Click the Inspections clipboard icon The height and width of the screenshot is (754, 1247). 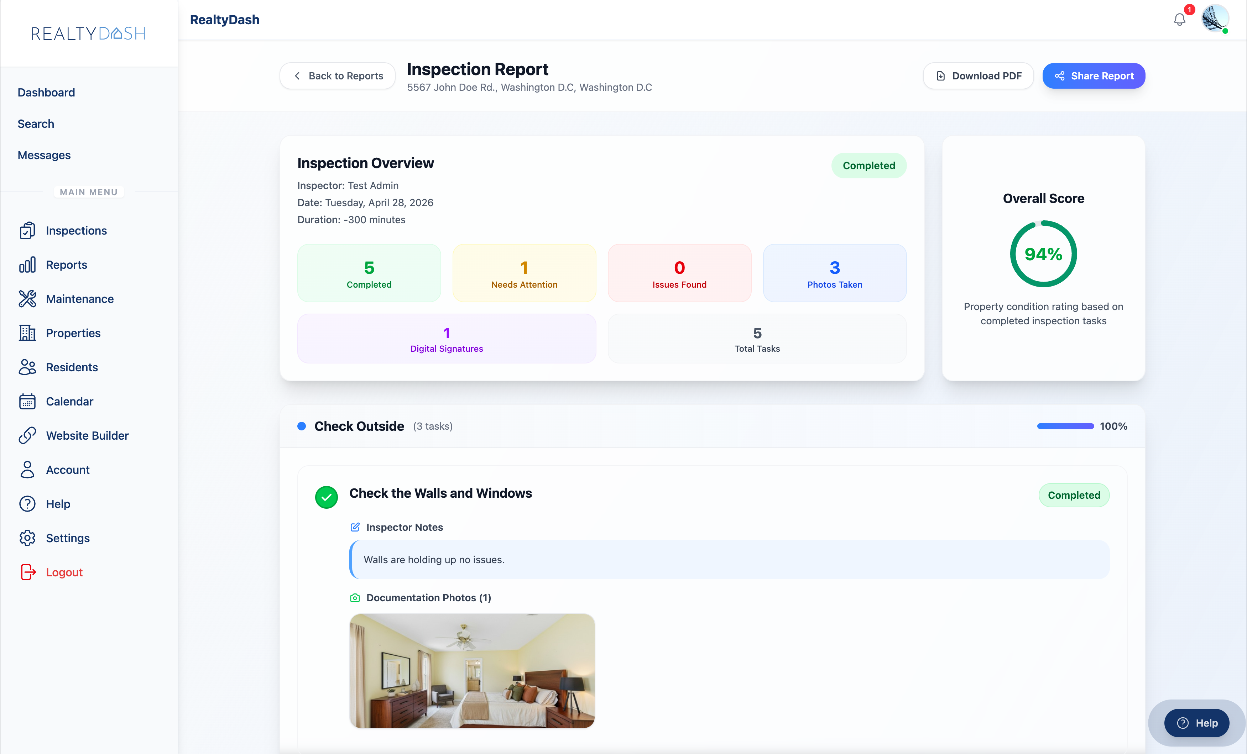[27, 231]
